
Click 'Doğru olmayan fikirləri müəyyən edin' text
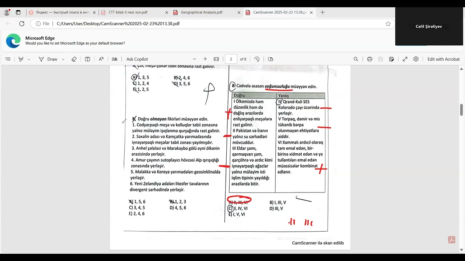[173, 119]
